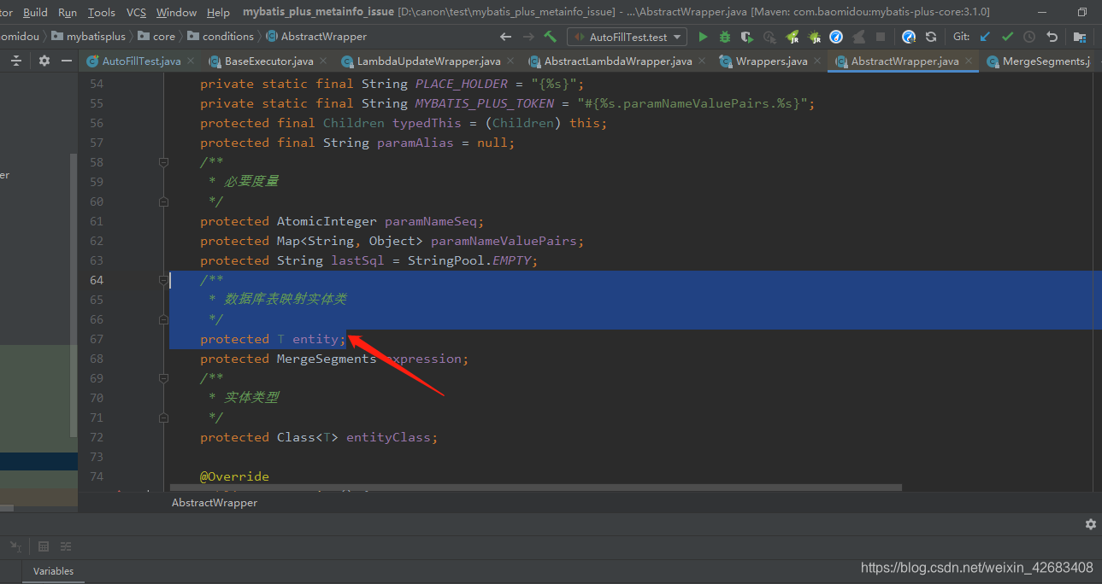The image size is (1102, 584).
Task: Switch to the Wrappers.java editor tab
Action: (x=774, y=61)
